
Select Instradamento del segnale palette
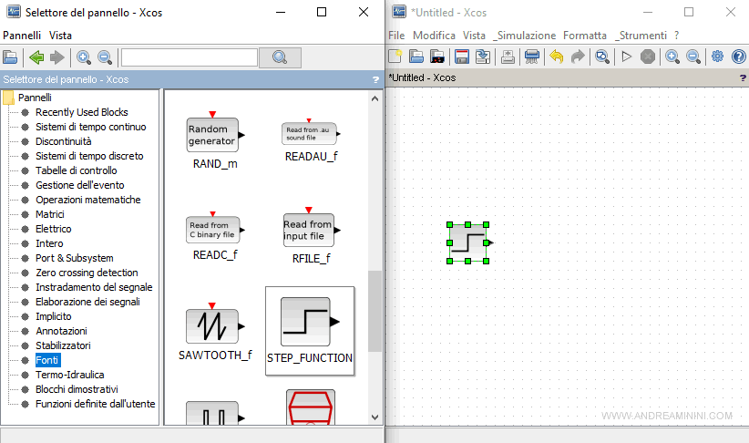[94, 287]
